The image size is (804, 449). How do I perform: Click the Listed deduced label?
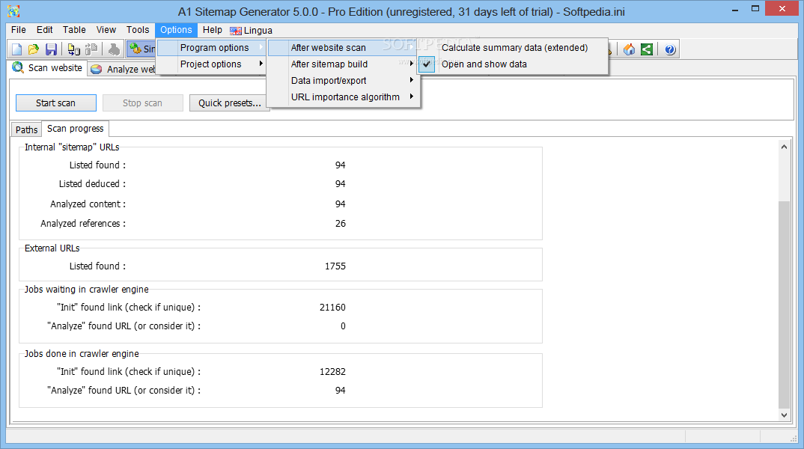click(x=92, y=183)
